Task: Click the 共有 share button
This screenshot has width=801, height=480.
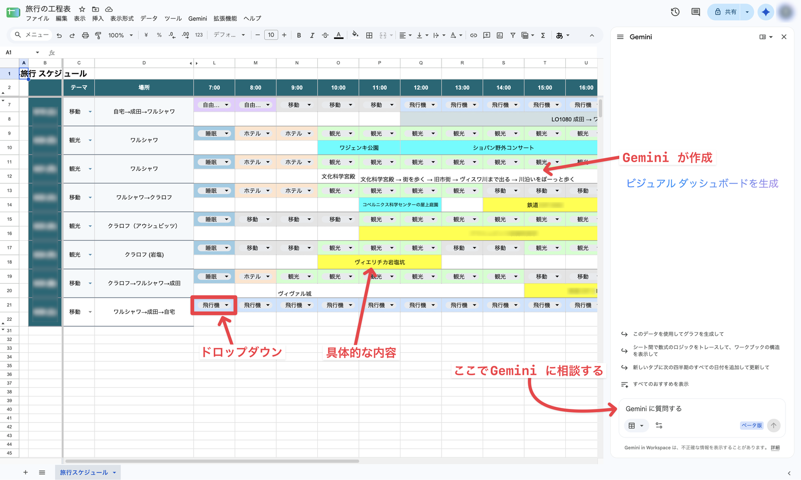Action: coord(725,12)
